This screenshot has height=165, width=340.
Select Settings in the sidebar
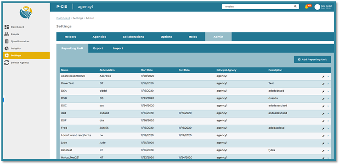coord(27,55)
